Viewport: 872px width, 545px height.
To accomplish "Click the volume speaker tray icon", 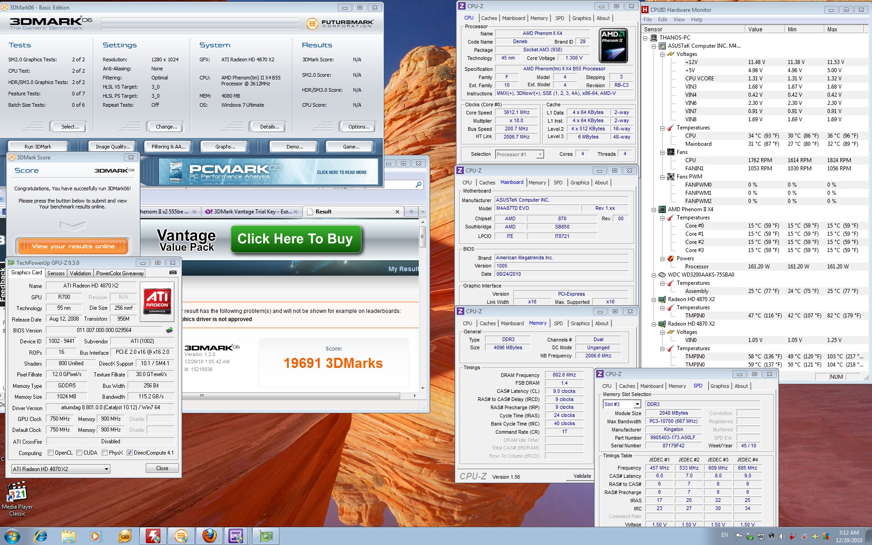I will 782,536.
